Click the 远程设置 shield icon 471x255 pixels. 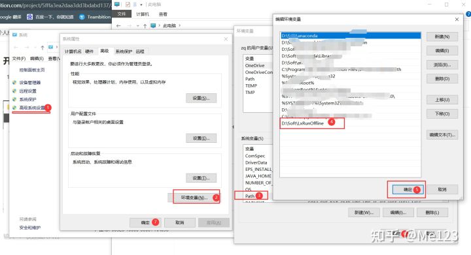pos(14,91)
